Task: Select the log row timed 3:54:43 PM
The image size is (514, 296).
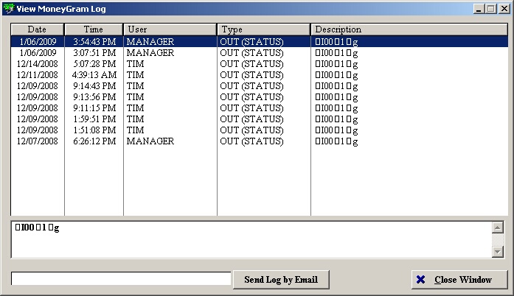Action: pos(260,41)
